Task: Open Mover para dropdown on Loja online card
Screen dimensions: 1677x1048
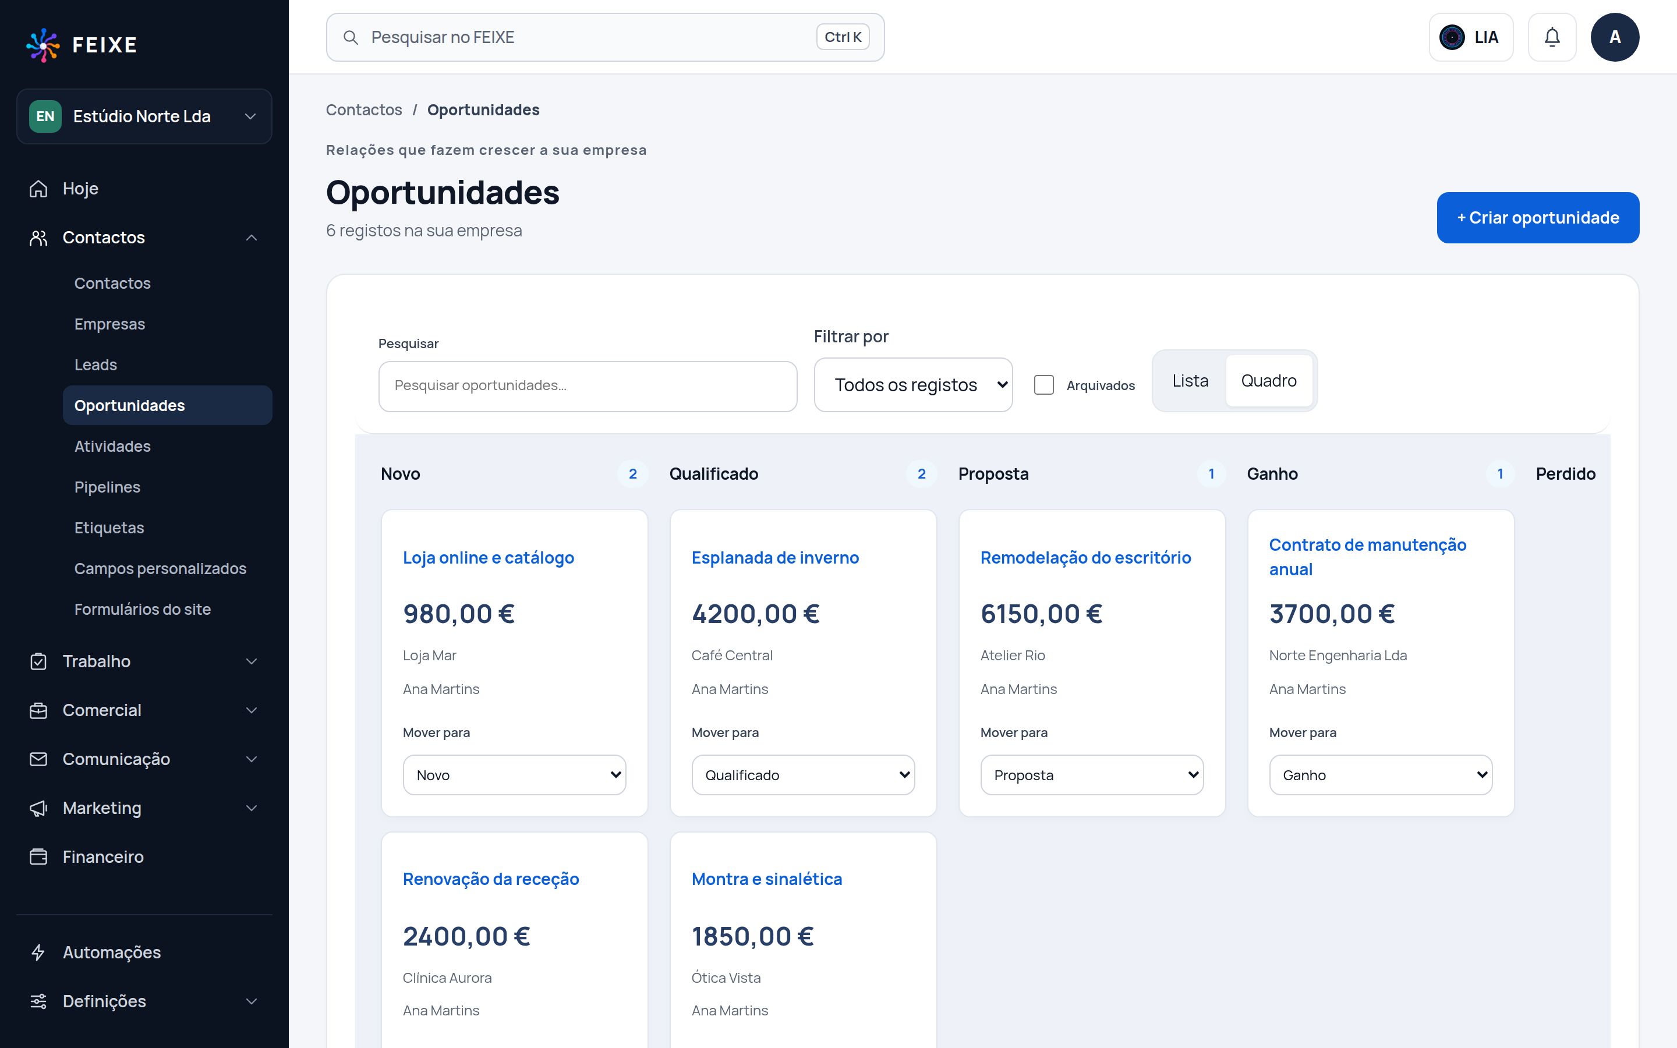Action: click(x=514, y=775)
